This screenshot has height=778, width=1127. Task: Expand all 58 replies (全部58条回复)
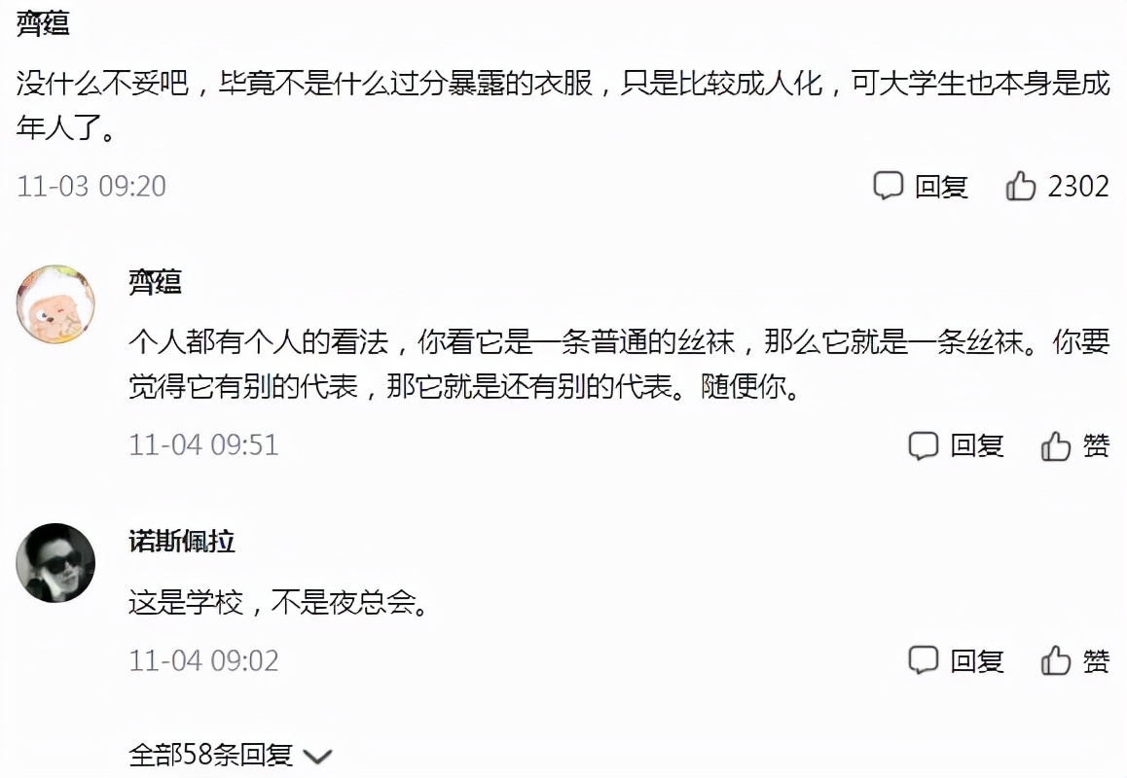[210, 754]
